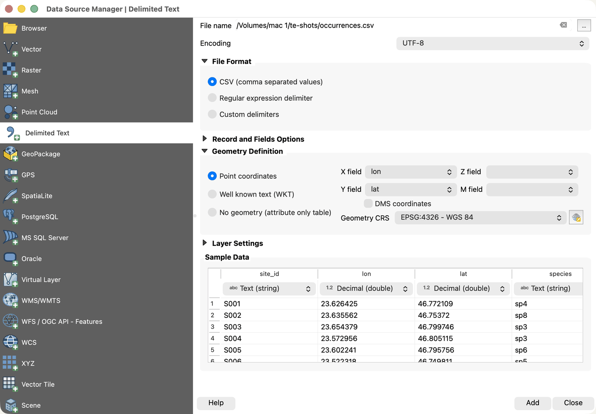Select the Vector layer icon
Screen dimensions: 596x414
click(10, 49)
